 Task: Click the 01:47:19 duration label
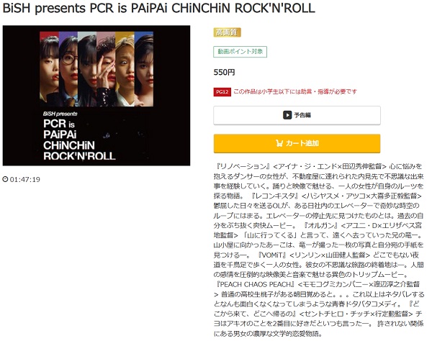(25, 179)
